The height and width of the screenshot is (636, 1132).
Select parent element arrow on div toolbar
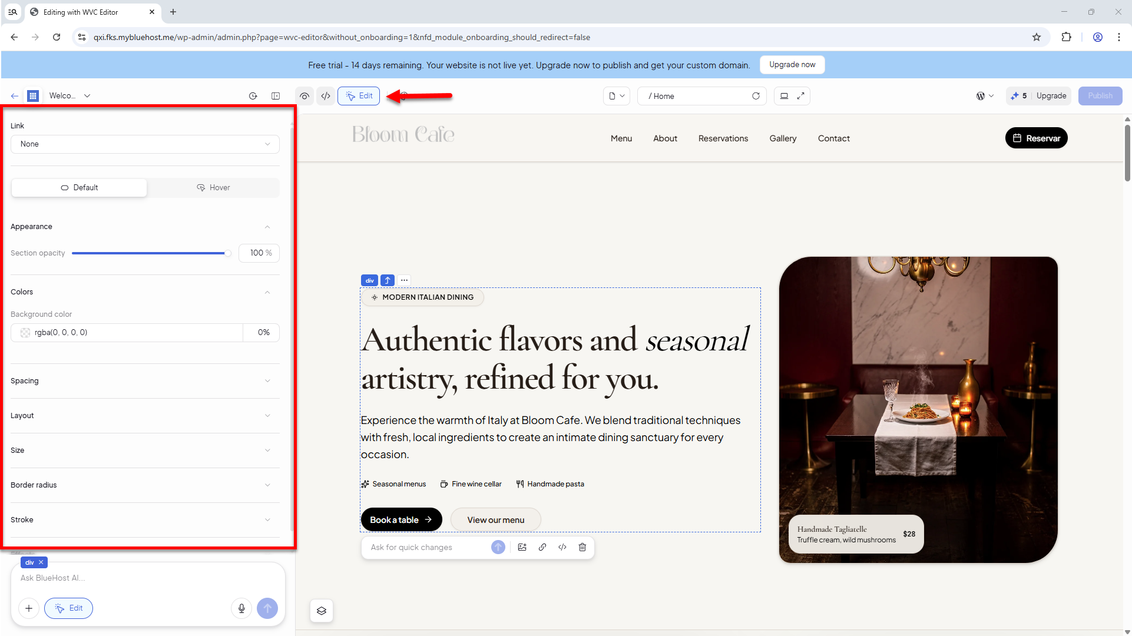pos(388,280)
